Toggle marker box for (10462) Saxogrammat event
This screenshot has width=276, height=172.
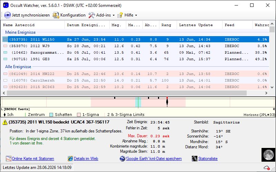click(5, 53)
